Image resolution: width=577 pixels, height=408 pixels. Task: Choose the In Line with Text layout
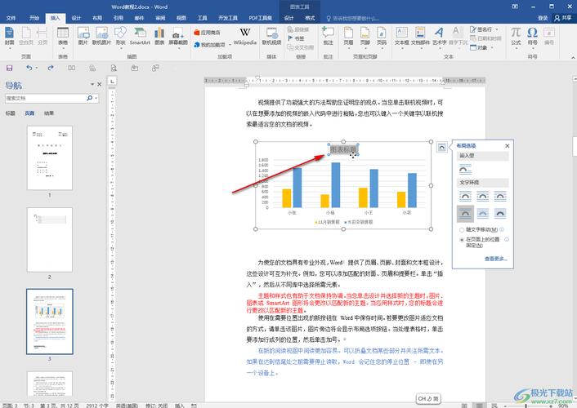[465, 170]
